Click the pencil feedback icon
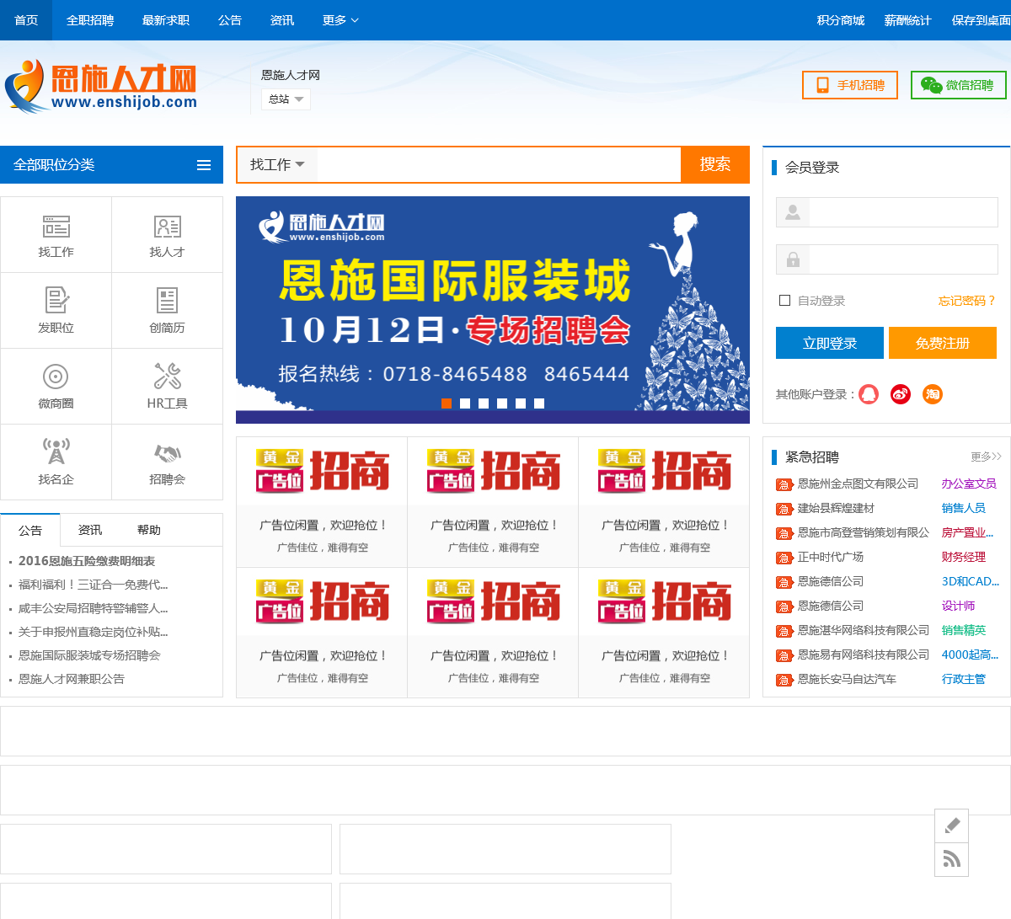 952,825
